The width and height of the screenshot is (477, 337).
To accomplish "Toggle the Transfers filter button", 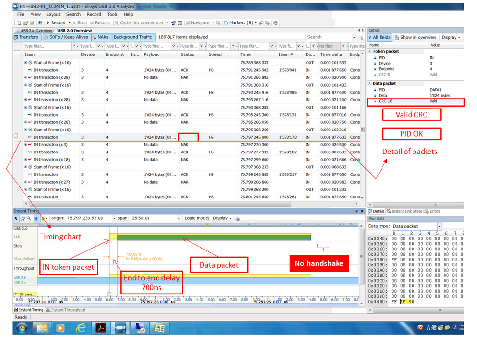I will coord(26,37).
